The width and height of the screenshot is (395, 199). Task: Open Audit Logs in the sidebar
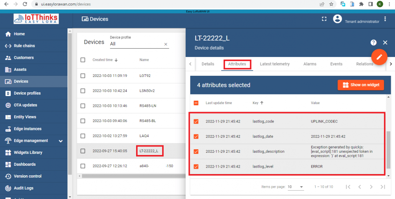click(34, 188)
